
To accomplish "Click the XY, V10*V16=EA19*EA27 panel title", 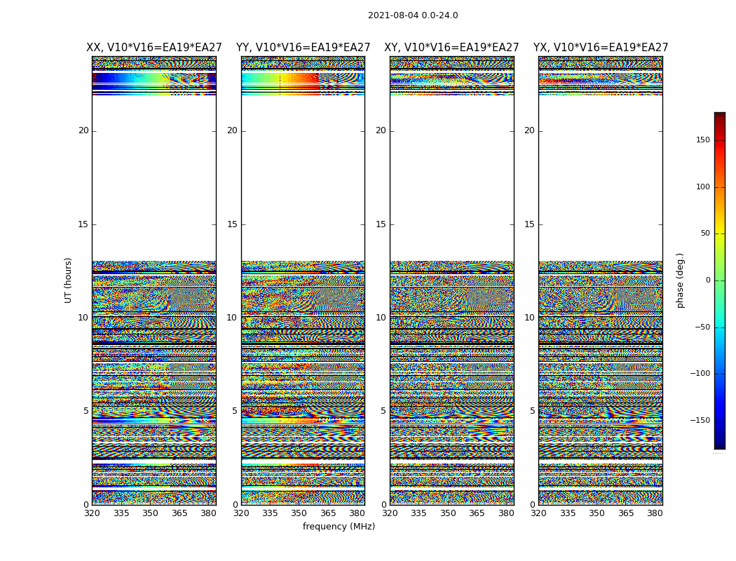I will [x=451, y=48].
